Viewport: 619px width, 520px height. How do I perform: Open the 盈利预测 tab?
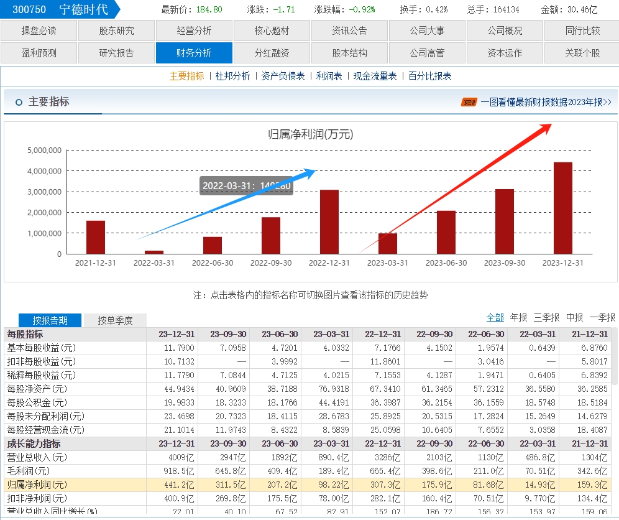click(x=39, y=53)
